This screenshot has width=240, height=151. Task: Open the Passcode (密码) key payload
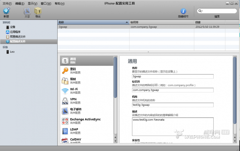click(87, 71)
